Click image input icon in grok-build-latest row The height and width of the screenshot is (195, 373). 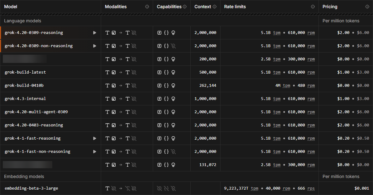[x=114, y=72]
